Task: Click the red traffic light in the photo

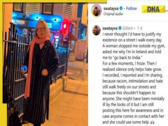Action: tap(65, 26)
